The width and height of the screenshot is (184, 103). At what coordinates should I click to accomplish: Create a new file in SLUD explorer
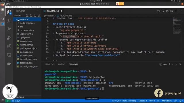(27, 15)
